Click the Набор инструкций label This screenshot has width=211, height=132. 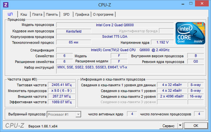(x=39, y=68)
